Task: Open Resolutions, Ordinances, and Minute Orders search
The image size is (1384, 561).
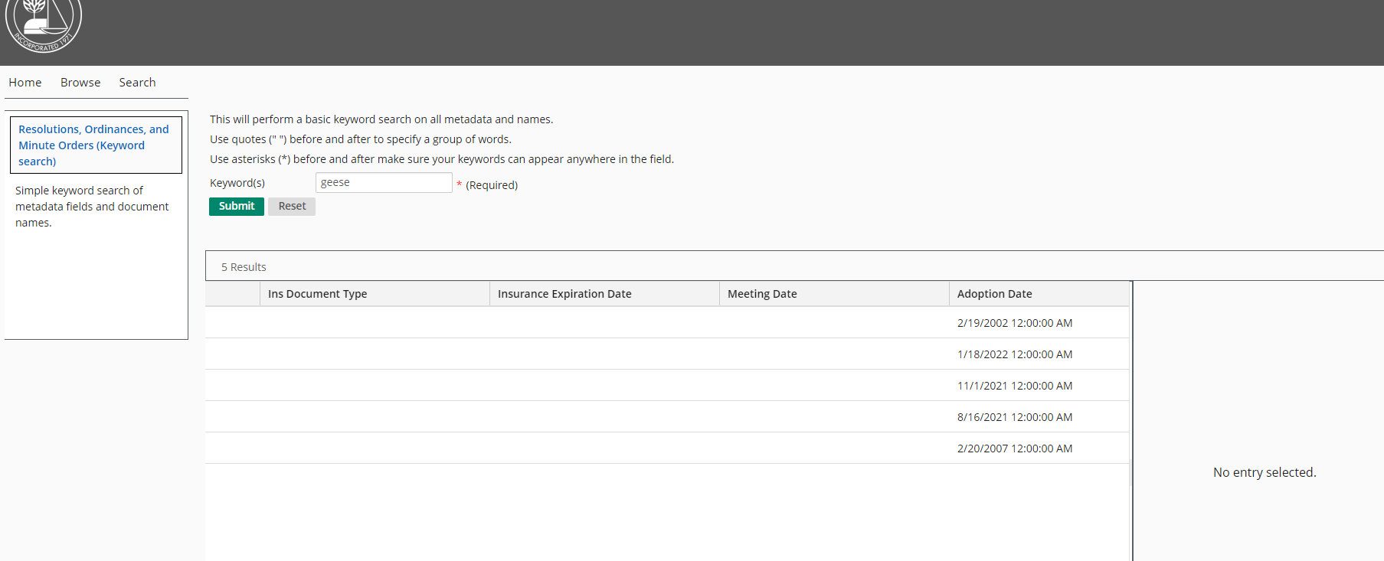Action: (x=93, y=145)
